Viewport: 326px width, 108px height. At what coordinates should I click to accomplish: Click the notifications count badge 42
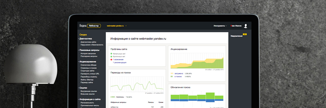click(245, 34)
